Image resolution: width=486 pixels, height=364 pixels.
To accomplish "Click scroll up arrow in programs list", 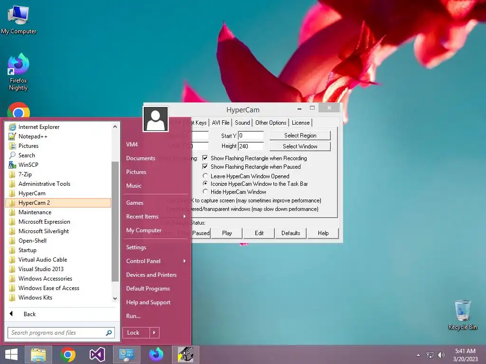I will coord(115,127).
